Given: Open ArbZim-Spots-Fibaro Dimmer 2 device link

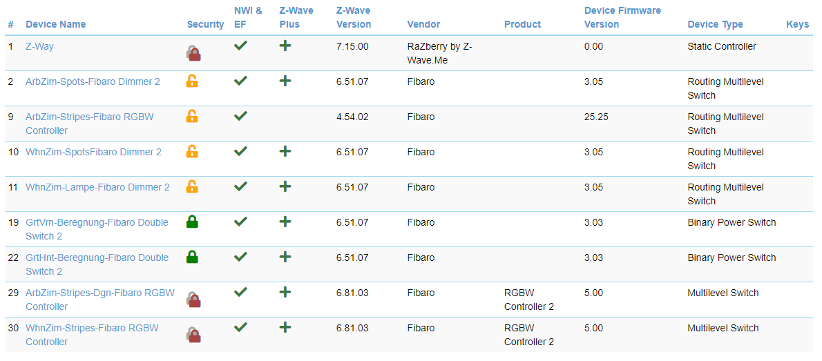Looking at the screenshot, I should [93, 81].
